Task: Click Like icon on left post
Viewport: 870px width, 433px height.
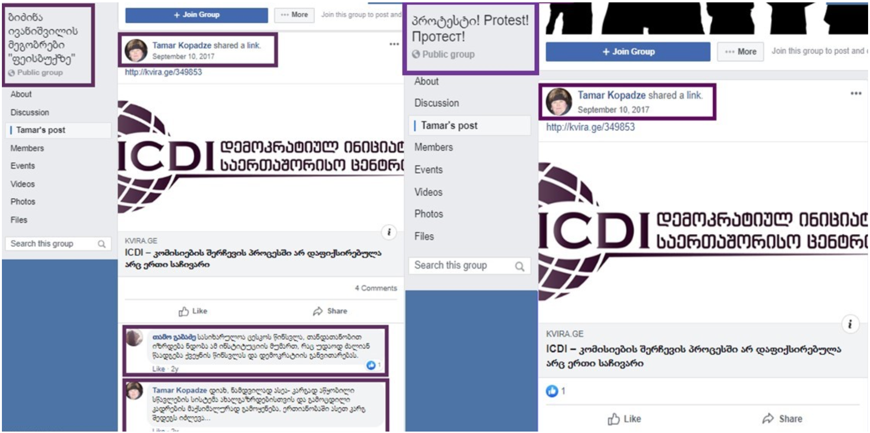Action: pos(184,311)
